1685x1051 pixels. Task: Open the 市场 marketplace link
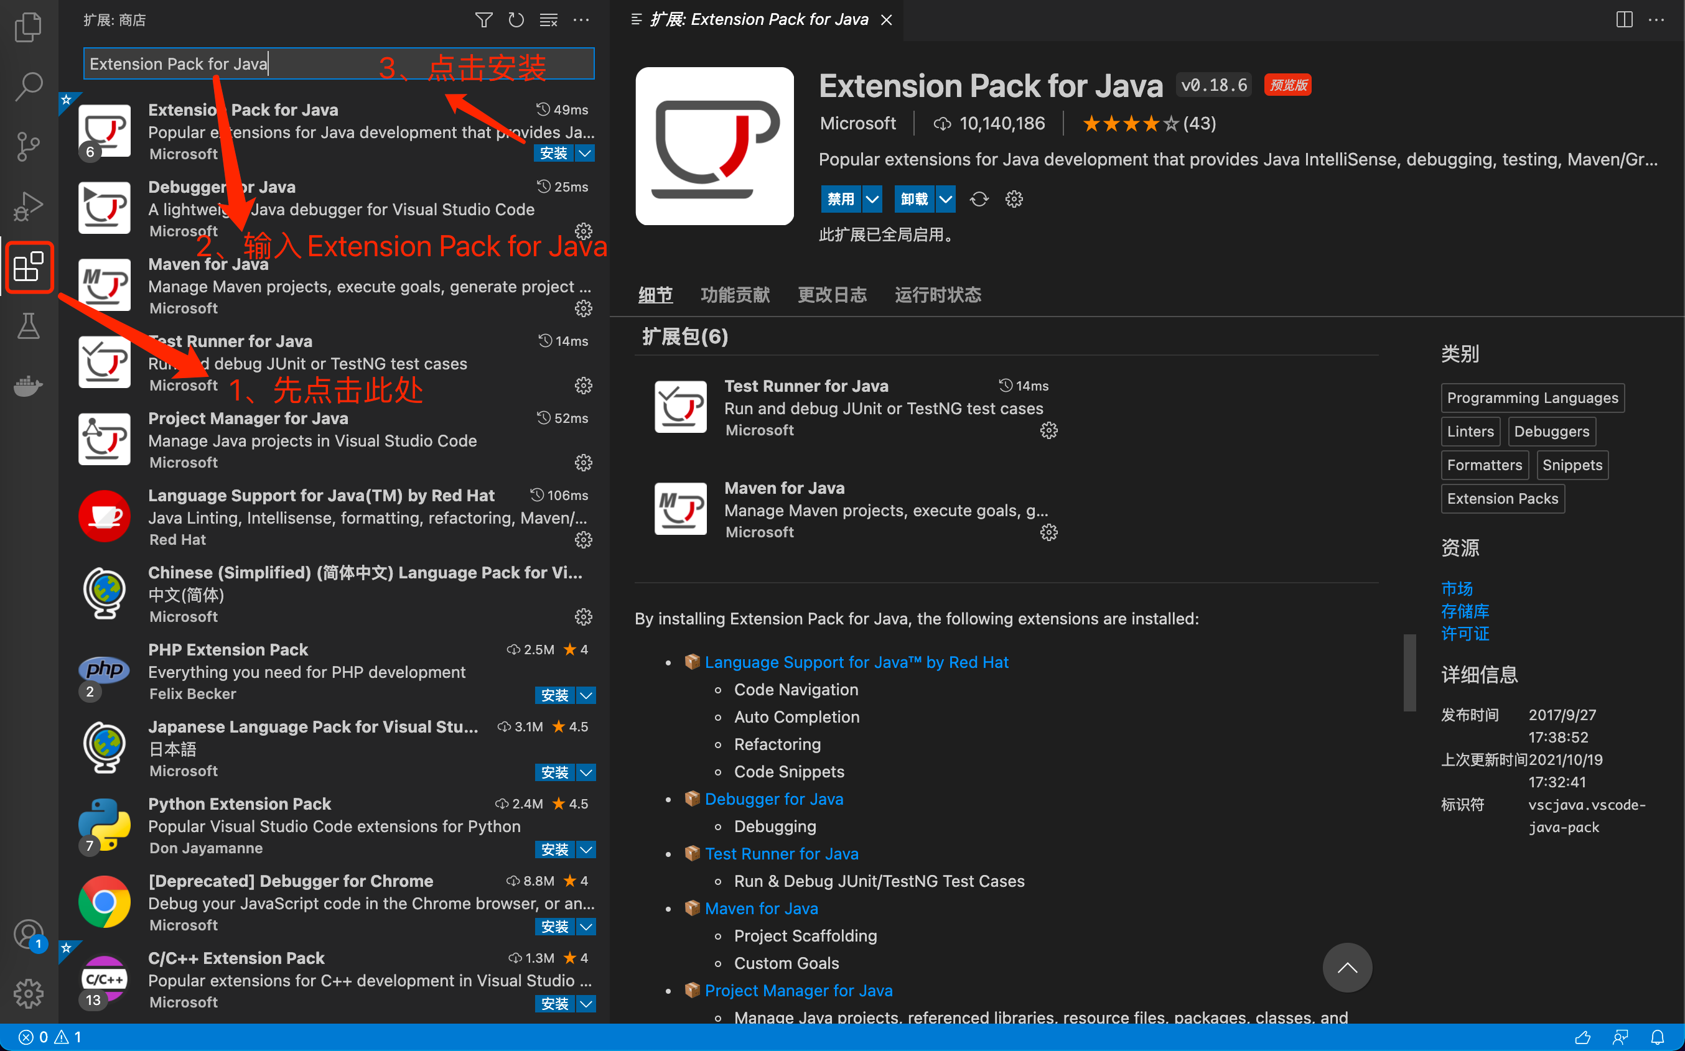(x=1457, y=588)
